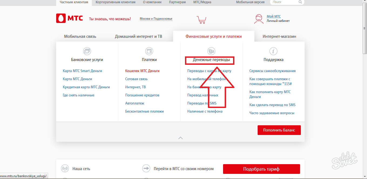Click the search magnifier icon

click(300, 2)
